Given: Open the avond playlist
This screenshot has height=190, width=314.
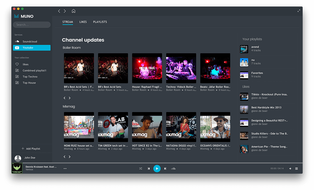Looking at the screenshot, I should [267, 49].
